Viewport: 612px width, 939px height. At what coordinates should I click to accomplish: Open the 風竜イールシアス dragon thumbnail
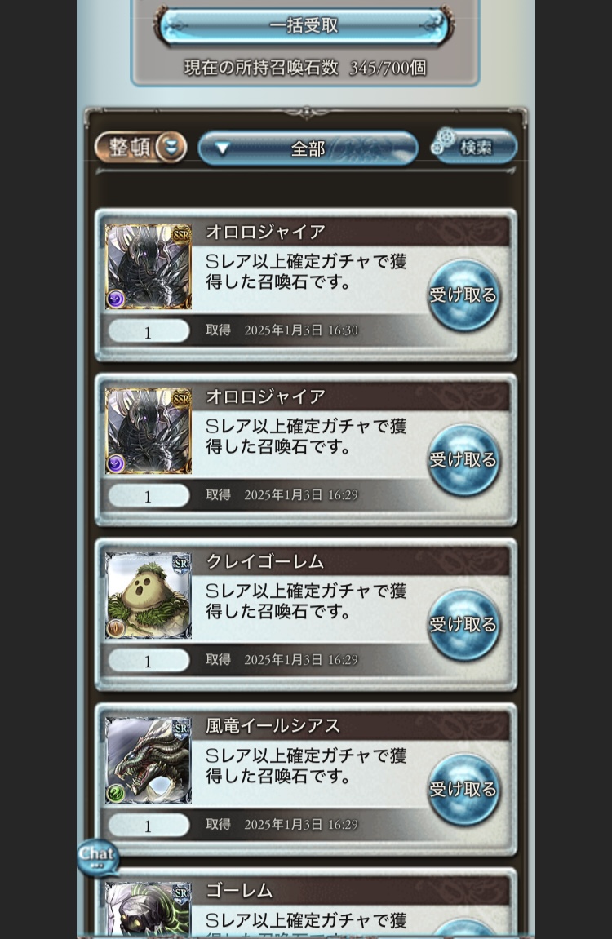[x=149, y=760]
